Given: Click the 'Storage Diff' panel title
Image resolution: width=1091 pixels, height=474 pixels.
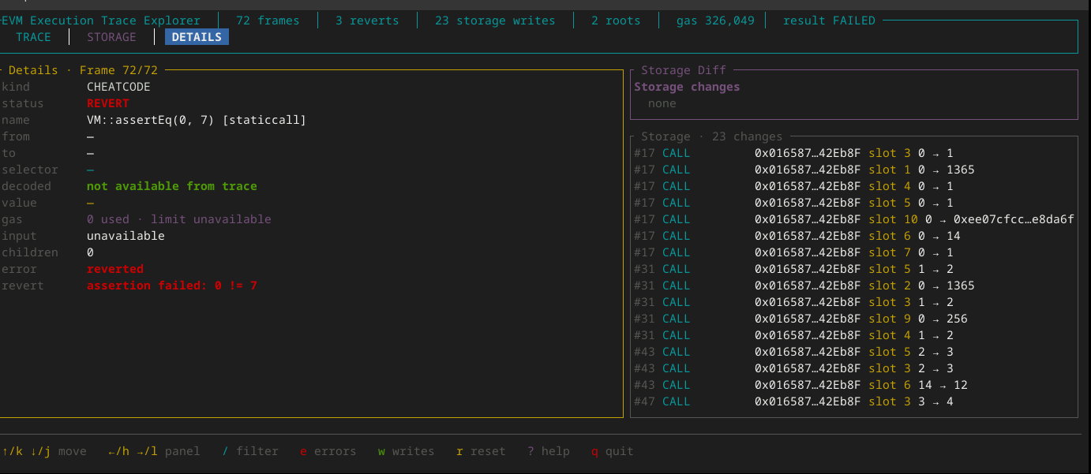Looking at the screenshot, I should (x=684, y=70).
